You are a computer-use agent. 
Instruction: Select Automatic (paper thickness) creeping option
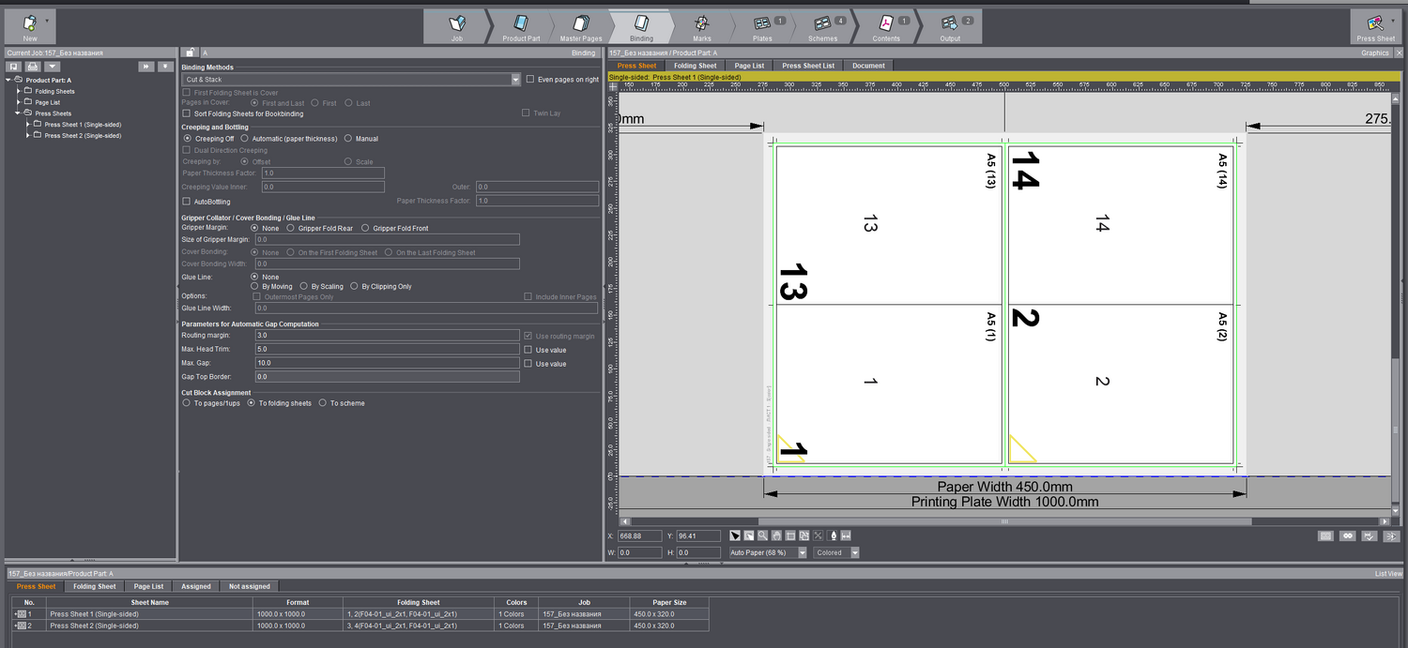245,139
